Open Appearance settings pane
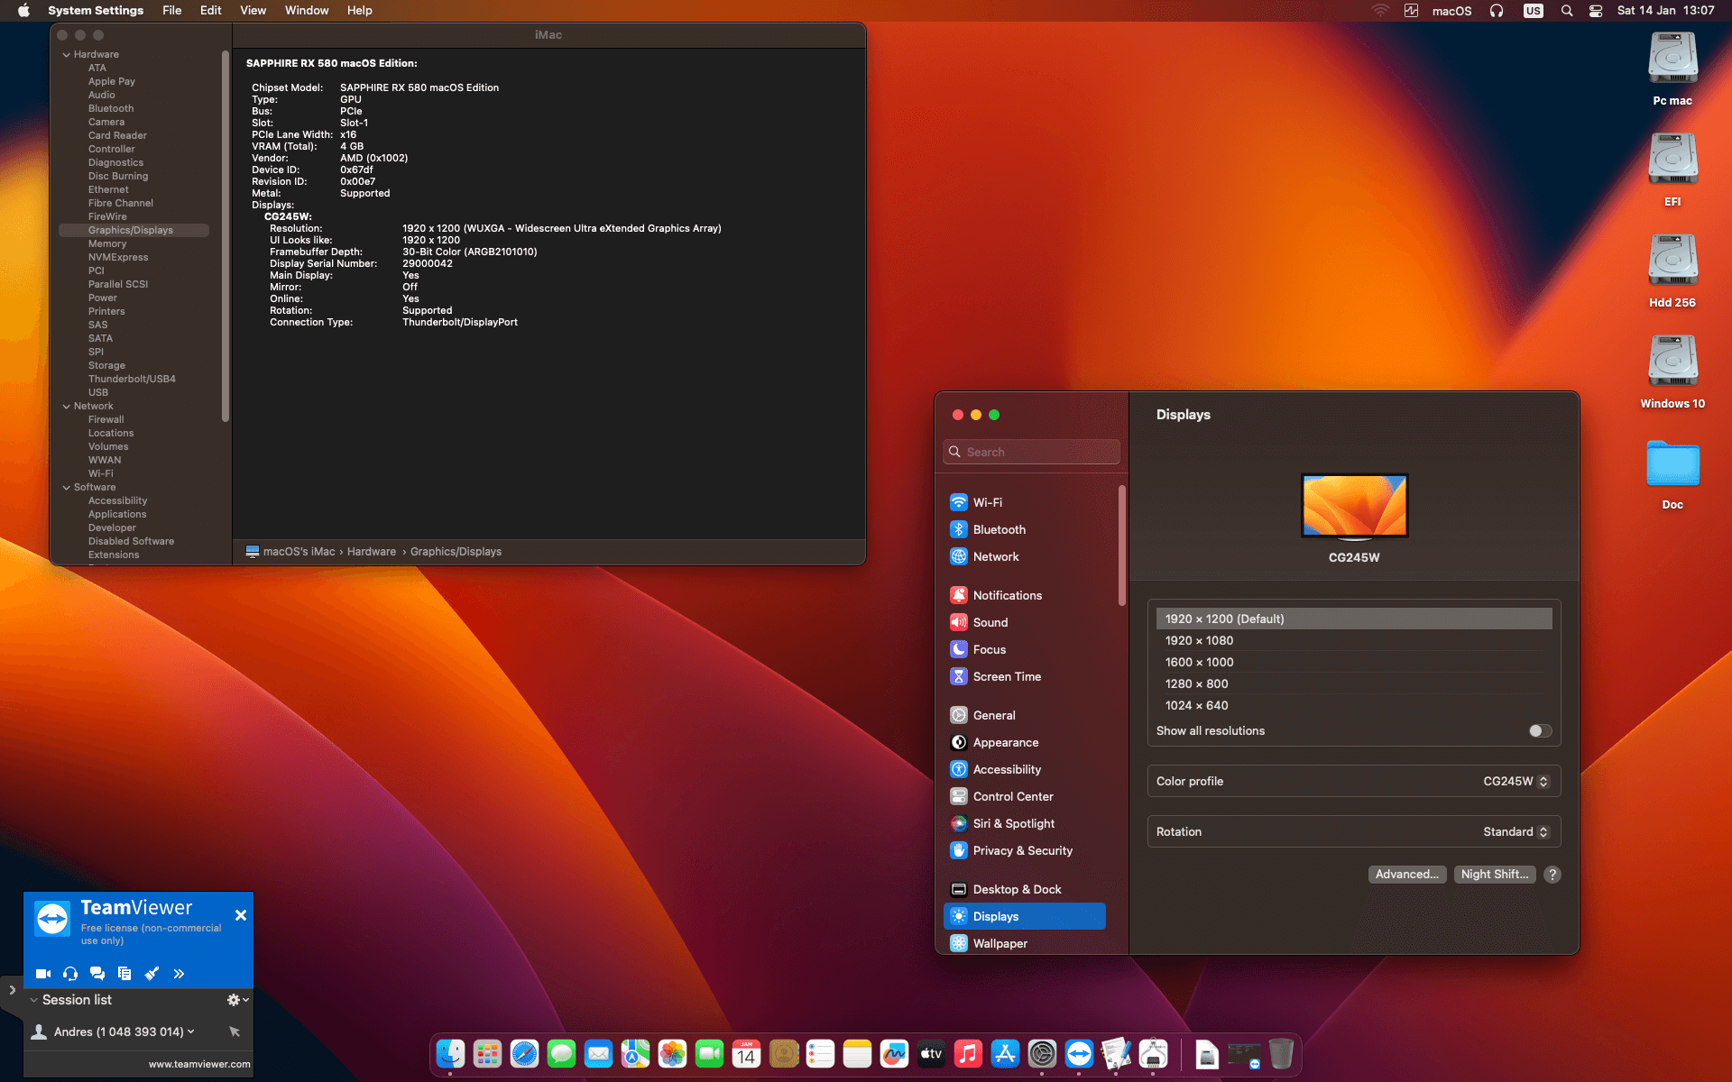Image resolution: width=1732 pixels, height=1082 pixels. click(x=1025, y=742)
